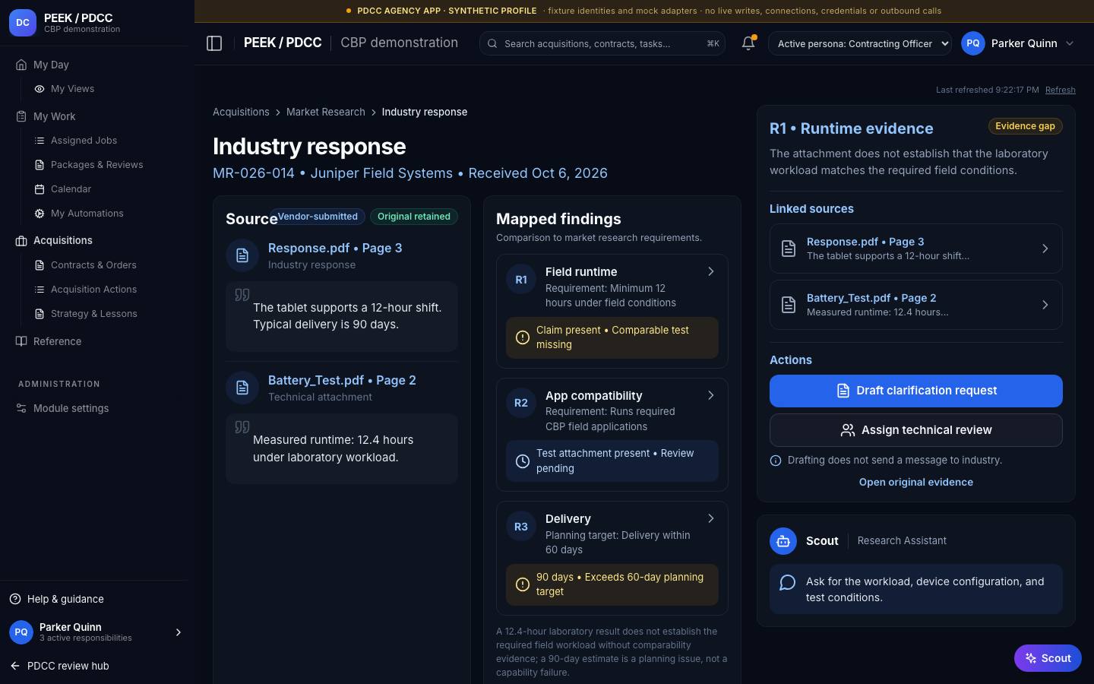The width and height of the screenshot is (1094, 684).
Task: Click the Original retained tag
Action: tap(414, 217)
